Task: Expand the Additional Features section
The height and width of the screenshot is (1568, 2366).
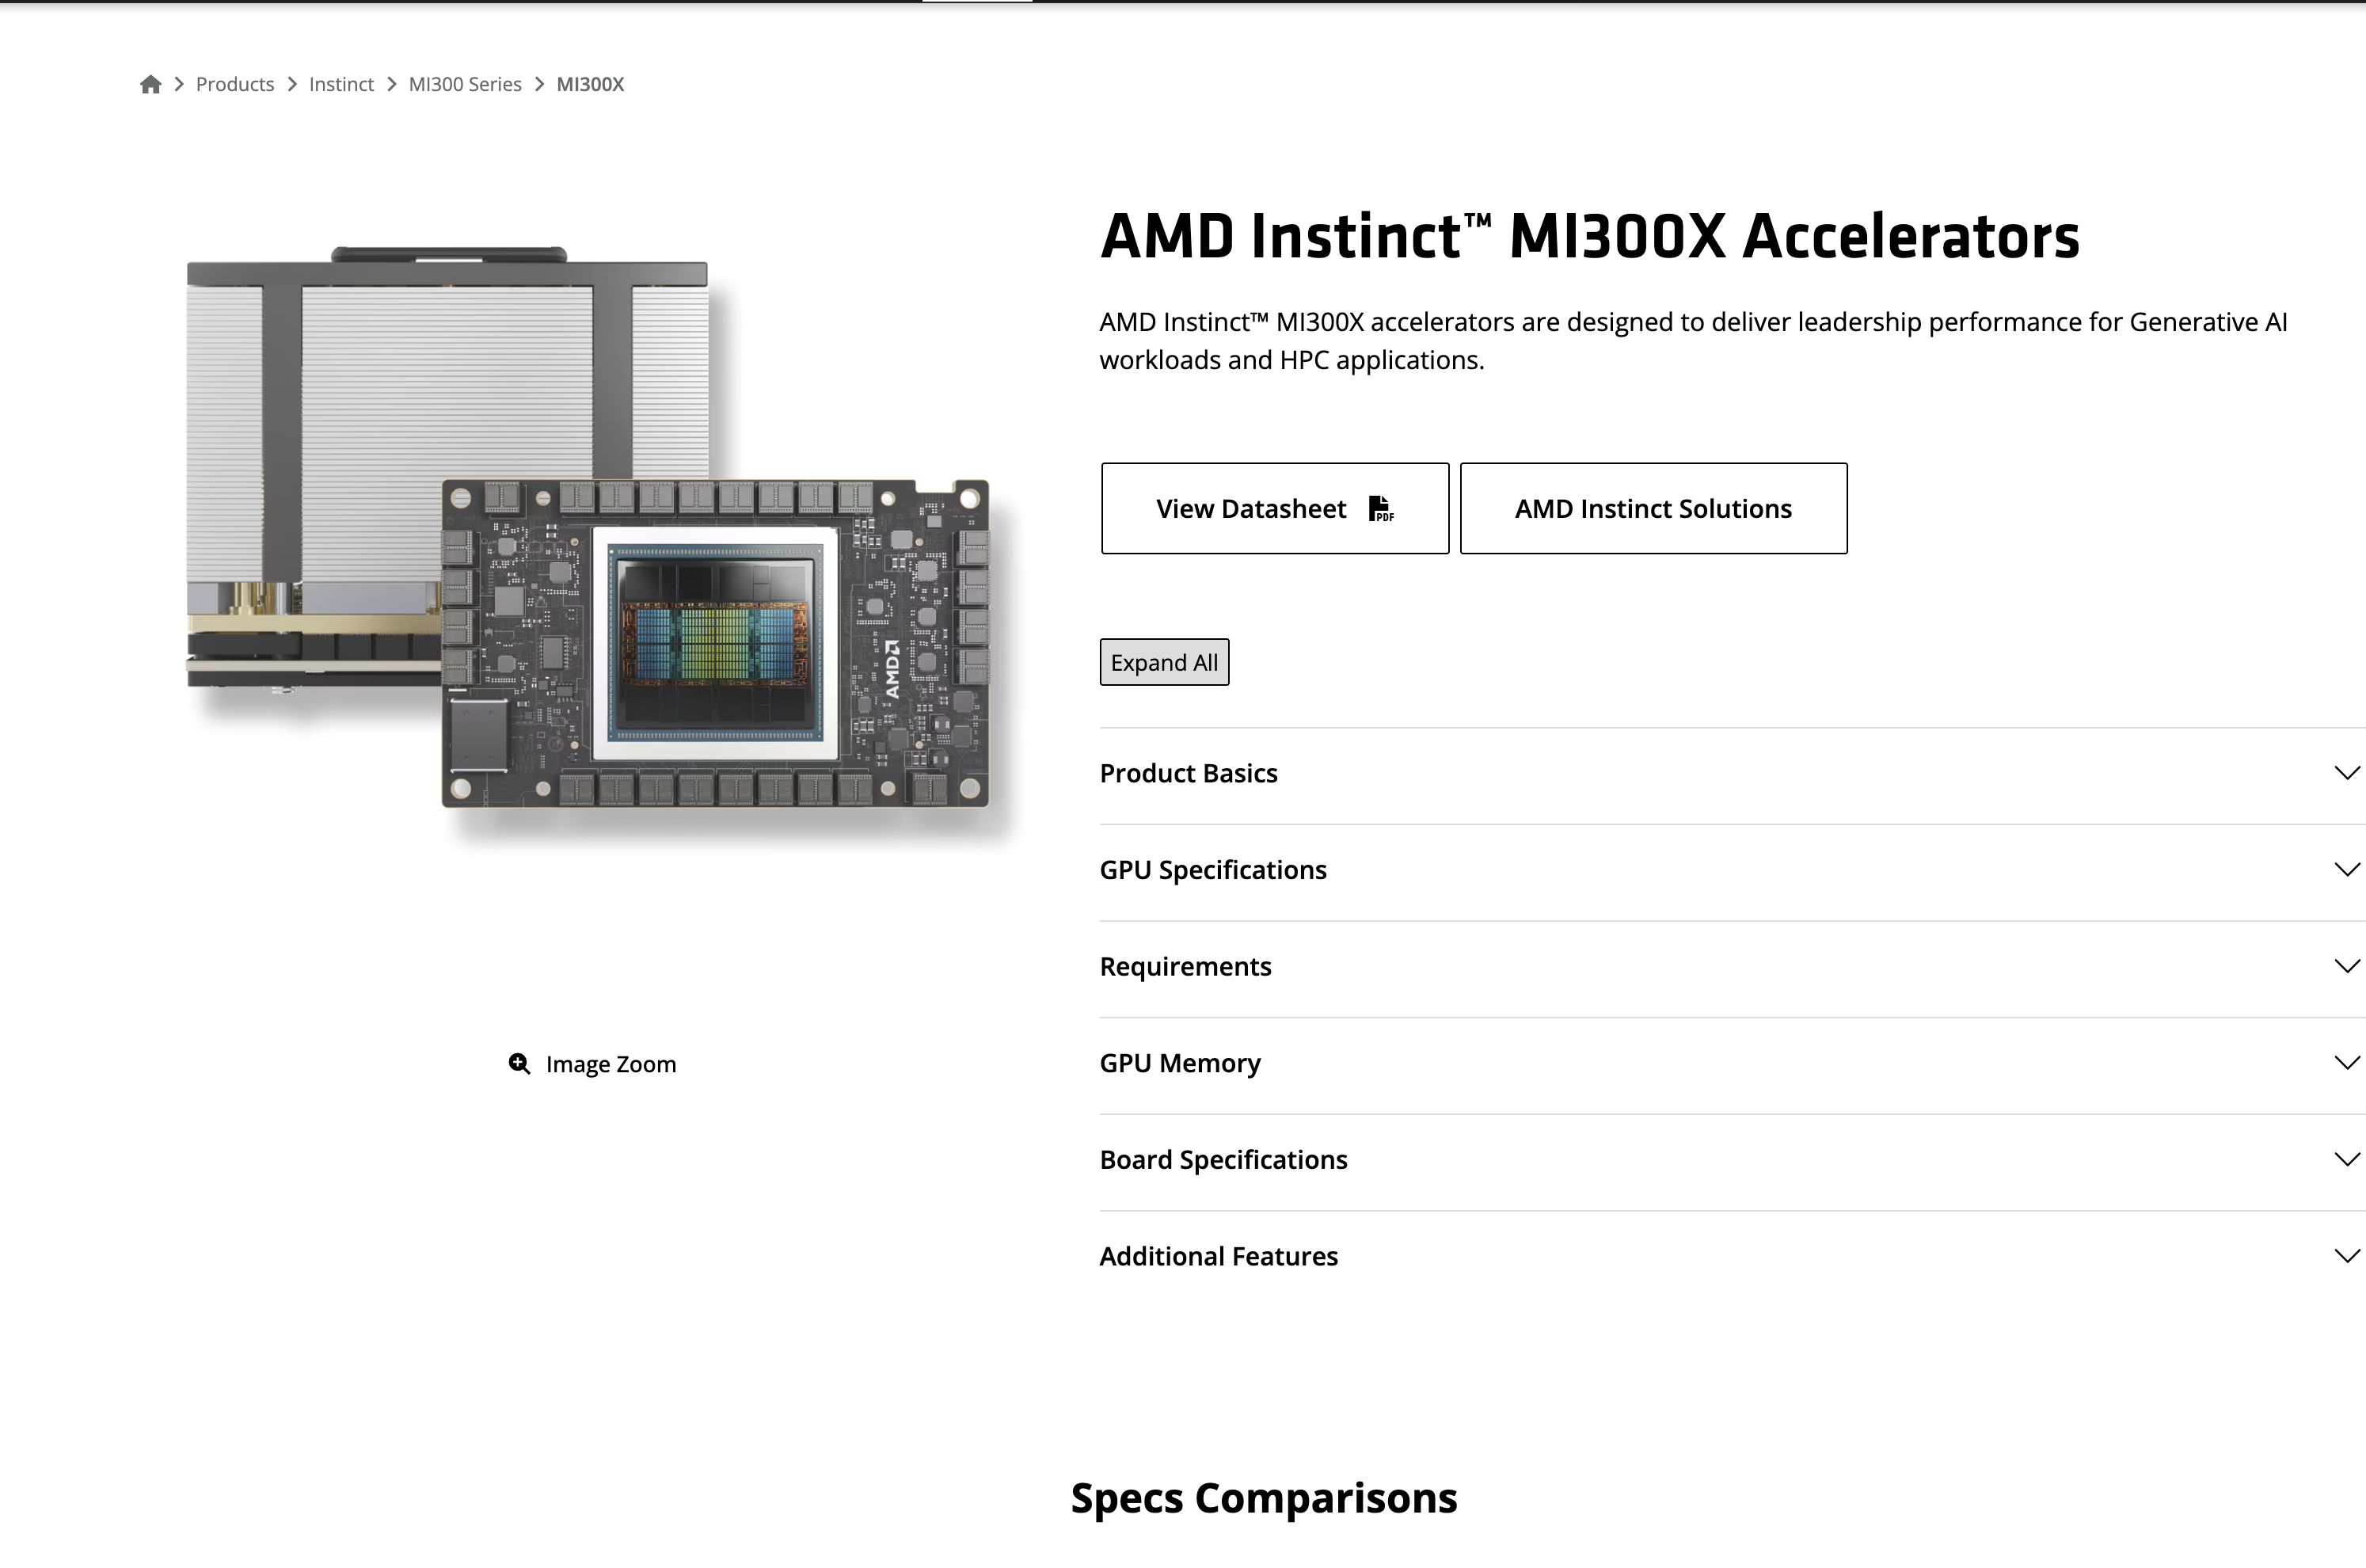Action: point(1733,1256)
